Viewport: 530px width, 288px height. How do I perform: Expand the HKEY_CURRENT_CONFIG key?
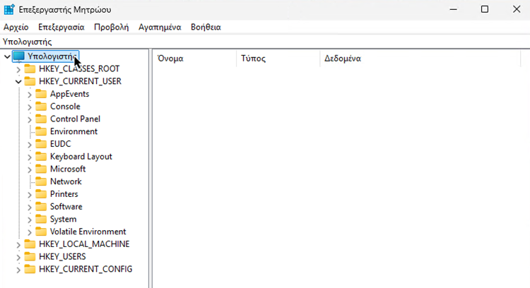(18, 270)
